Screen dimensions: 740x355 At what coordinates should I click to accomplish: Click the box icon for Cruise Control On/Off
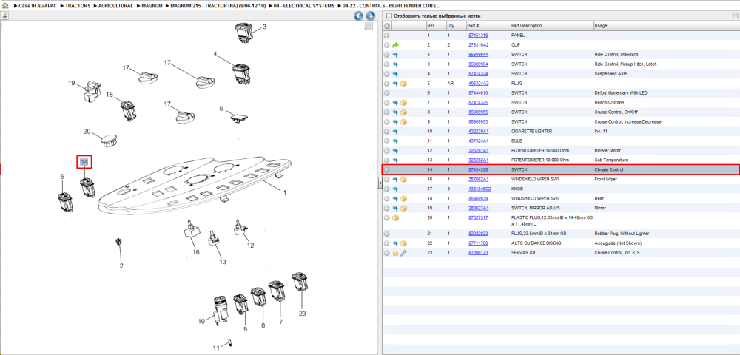pyautogui.click(x=403, y=112)
